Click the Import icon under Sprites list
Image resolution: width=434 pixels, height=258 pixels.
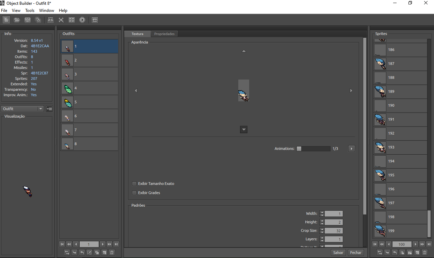click(x=387, y=252)
